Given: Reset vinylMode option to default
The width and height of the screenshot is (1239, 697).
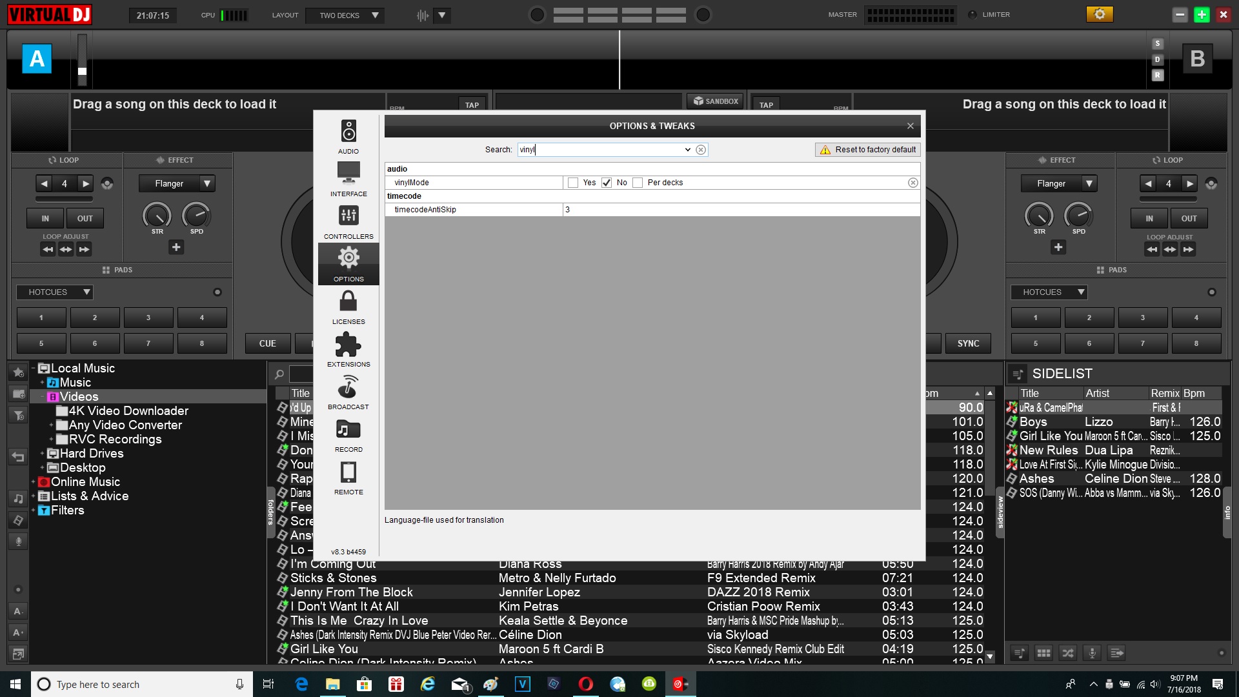Looking at the screenshot, I should (x=912, y=183).
